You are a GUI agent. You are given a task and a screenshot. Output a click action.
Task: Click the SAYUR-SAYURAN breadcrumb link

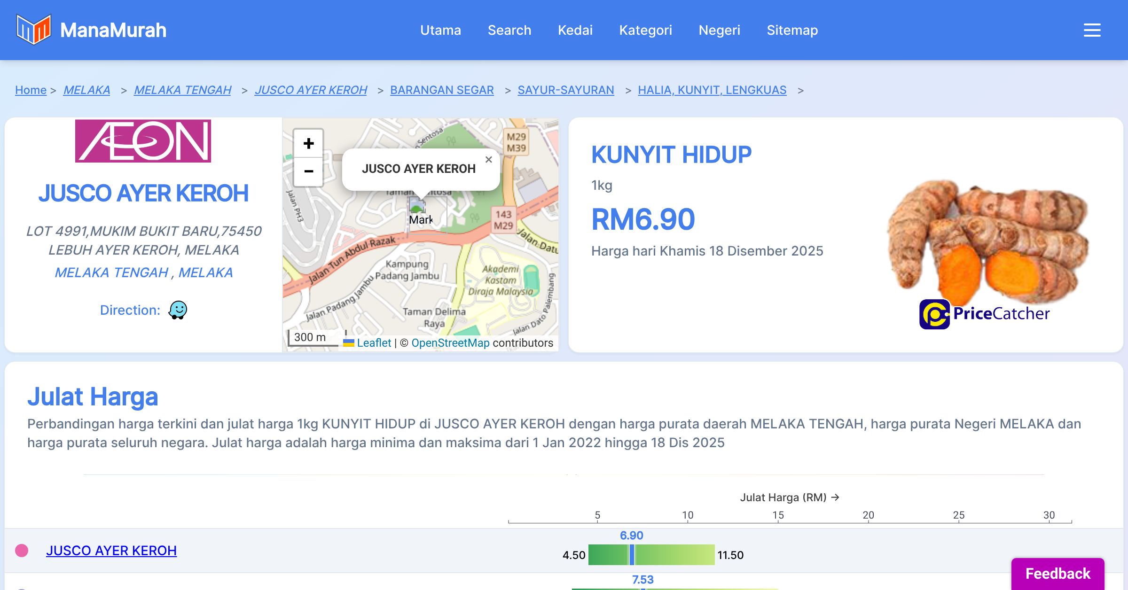(565, 90)
